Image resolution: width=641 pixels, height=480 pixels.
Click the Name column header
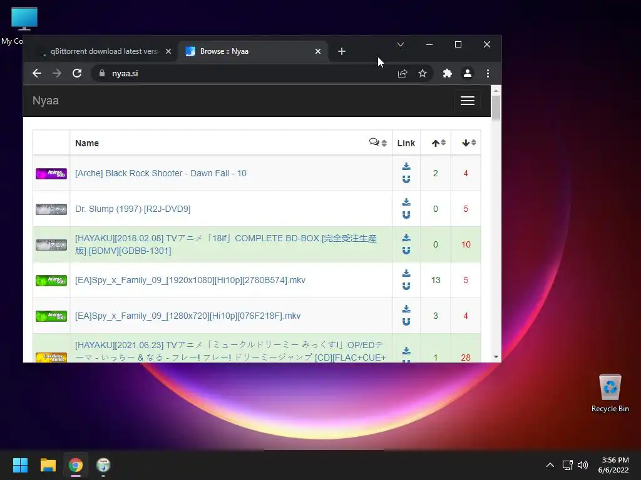[x=86, y=143]
